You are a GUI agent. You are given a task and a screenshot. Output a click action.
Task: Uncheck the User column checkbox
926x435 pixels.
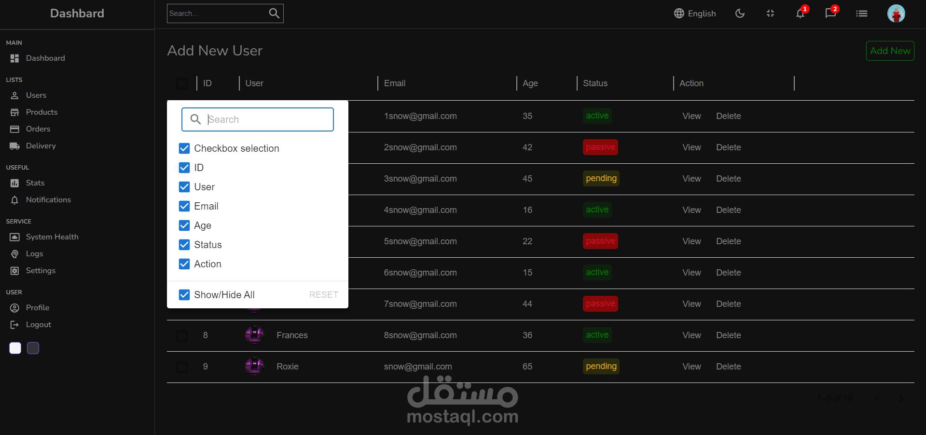[184, 187]
